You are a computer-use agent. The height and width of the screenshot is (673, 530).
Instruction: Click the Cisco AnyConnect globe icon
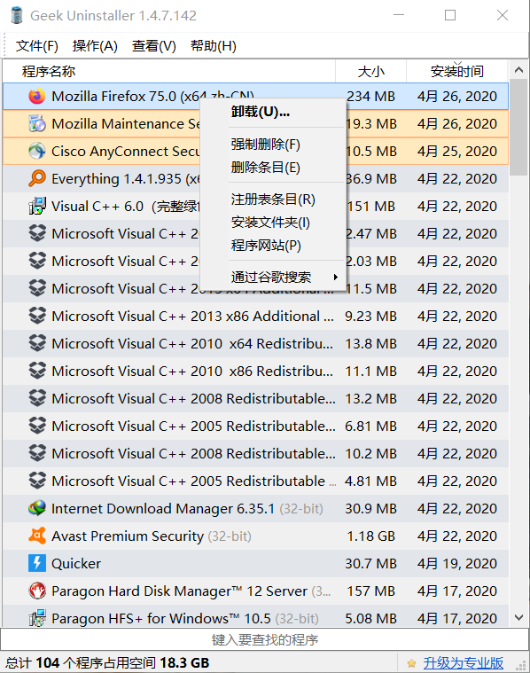(37, 151)
